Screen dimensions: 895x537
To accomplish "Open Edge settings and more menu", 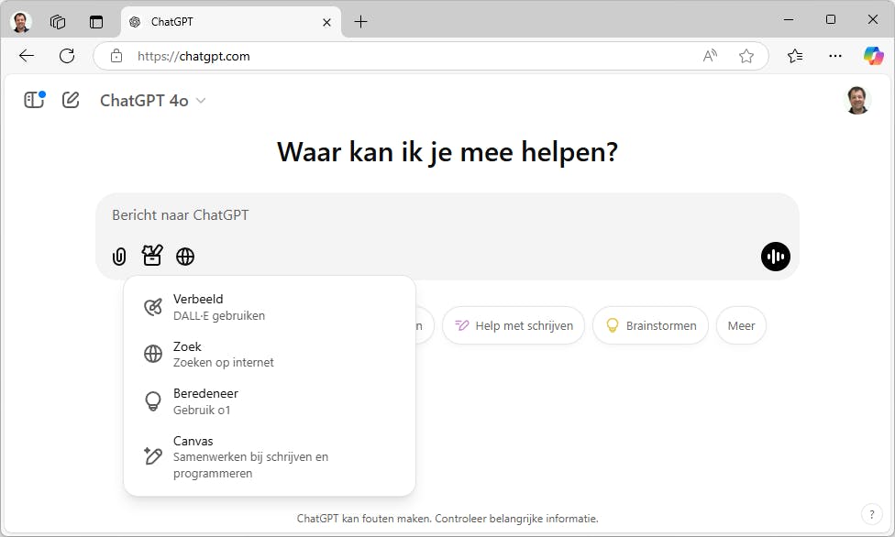I will click(x=834, y=56).
